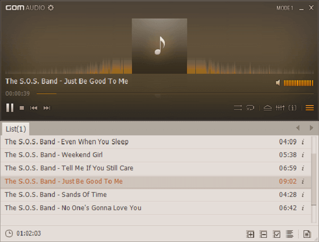This screenshot has width=319, height=242.
Task: Skip to the next track
Action: (x=47, y=108)
